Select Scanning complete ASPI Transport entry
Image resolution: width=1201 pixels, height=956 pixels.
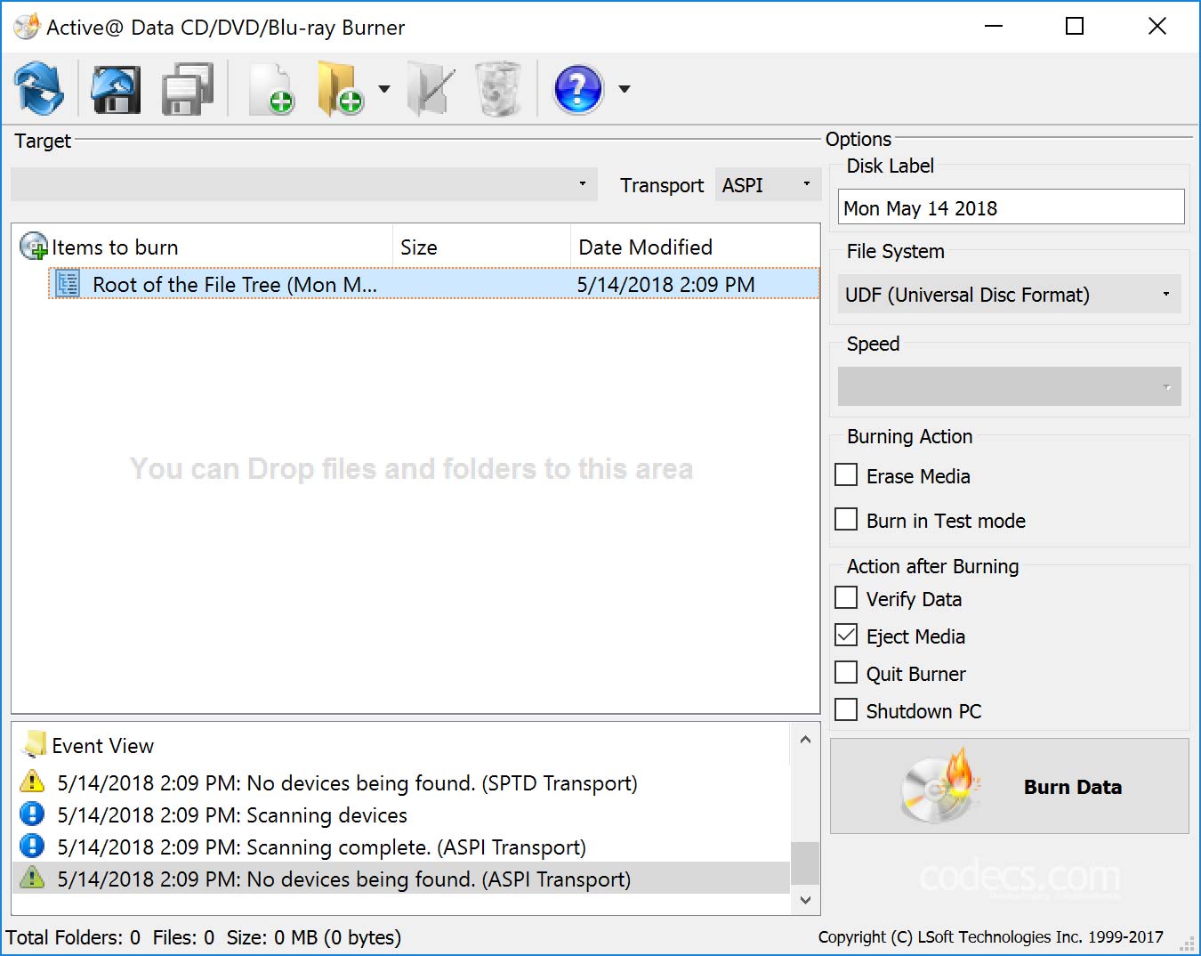401,847
